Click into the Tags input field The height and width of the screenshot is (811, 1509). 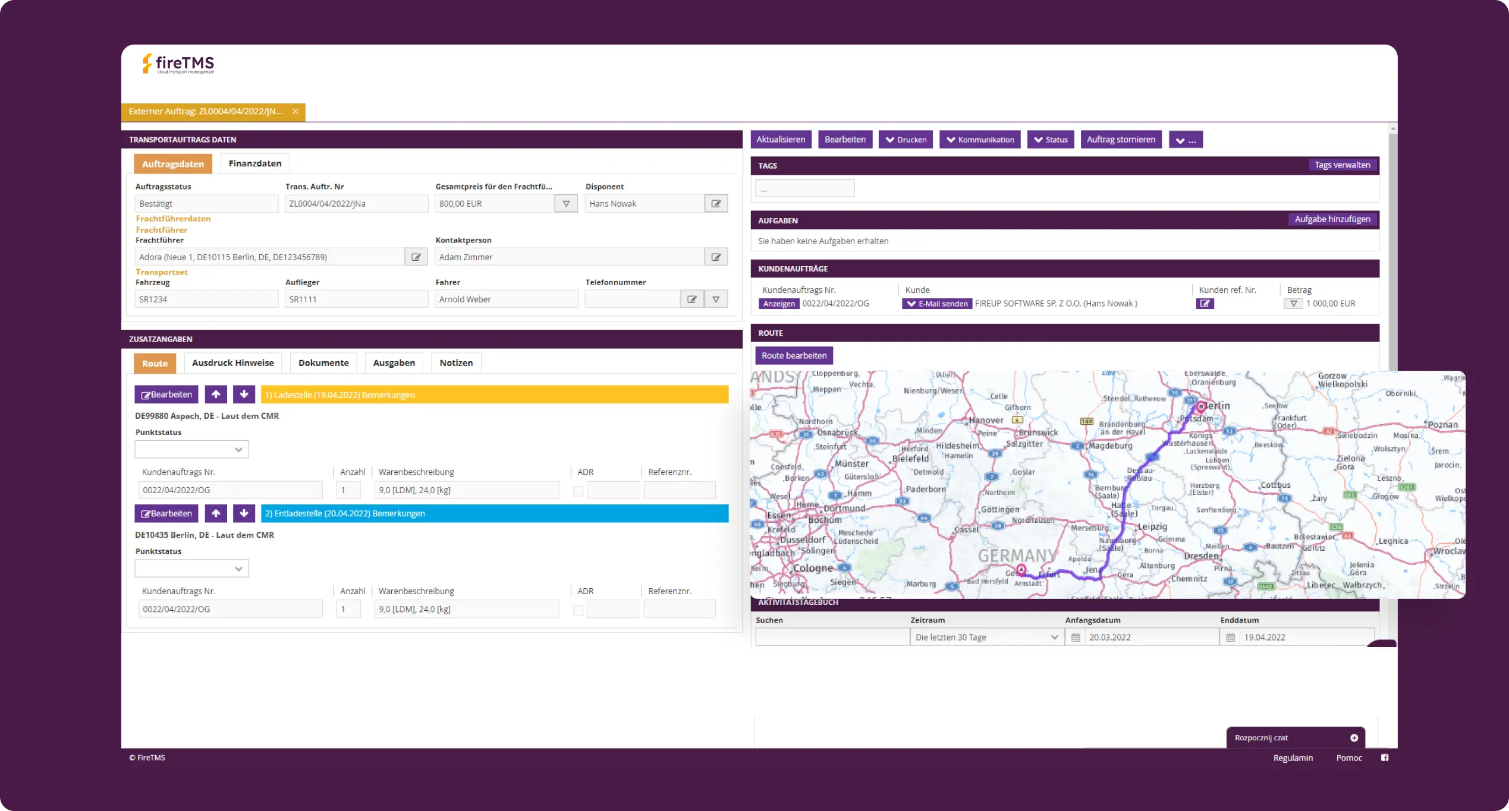(x=804, y=189)
